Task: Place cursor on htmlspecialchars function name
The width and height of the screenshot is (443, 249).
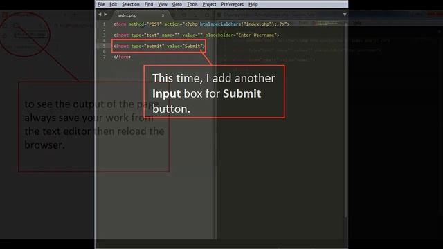Action: click(x=220, y=24)
